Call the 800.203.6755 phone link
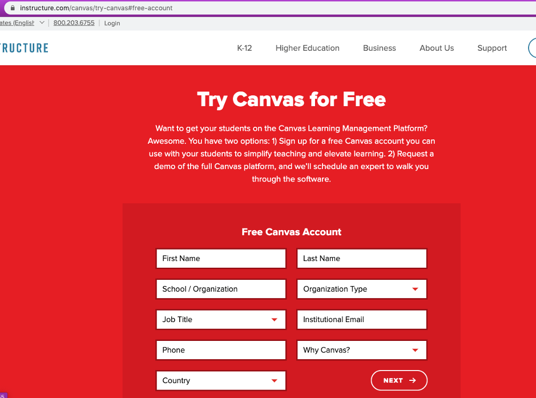The image size is (536, 398). tap(74, 23)
